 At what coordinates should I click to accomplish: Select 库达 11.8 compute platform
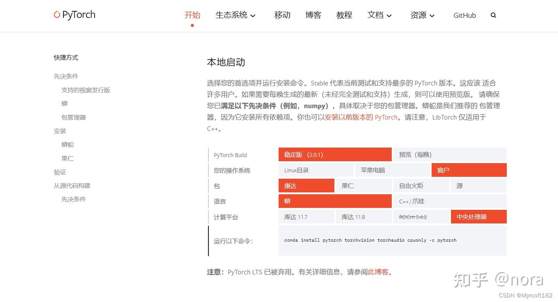coord(363,217)
